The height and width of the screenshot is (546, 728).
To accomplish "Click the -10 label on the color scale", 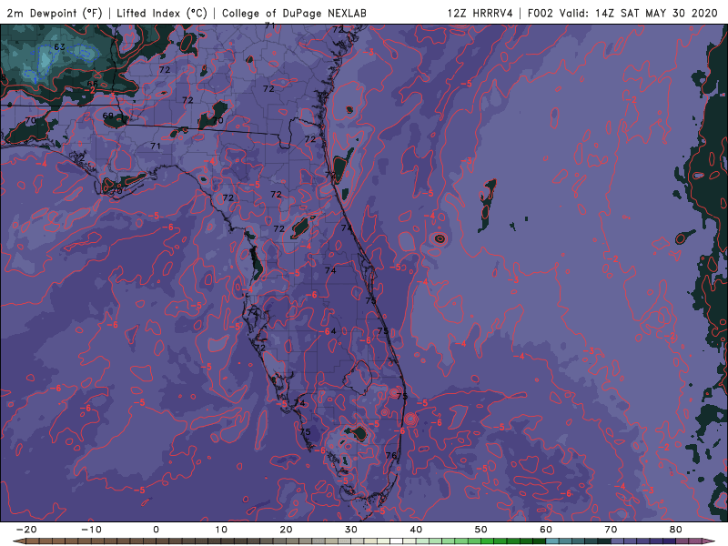I will click(x=91, y=530).
